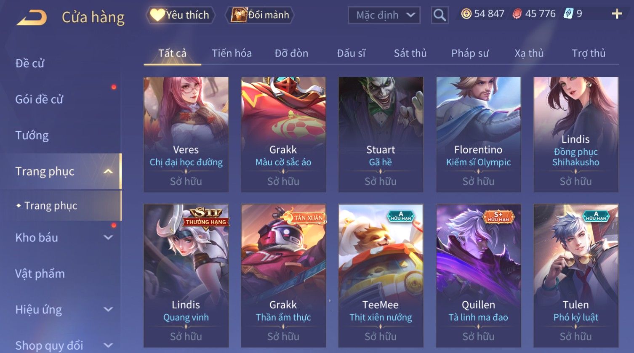Click the red gem currency icon
Image resolution: width=634 pixels, height=353 pixels.
[517, 14]
